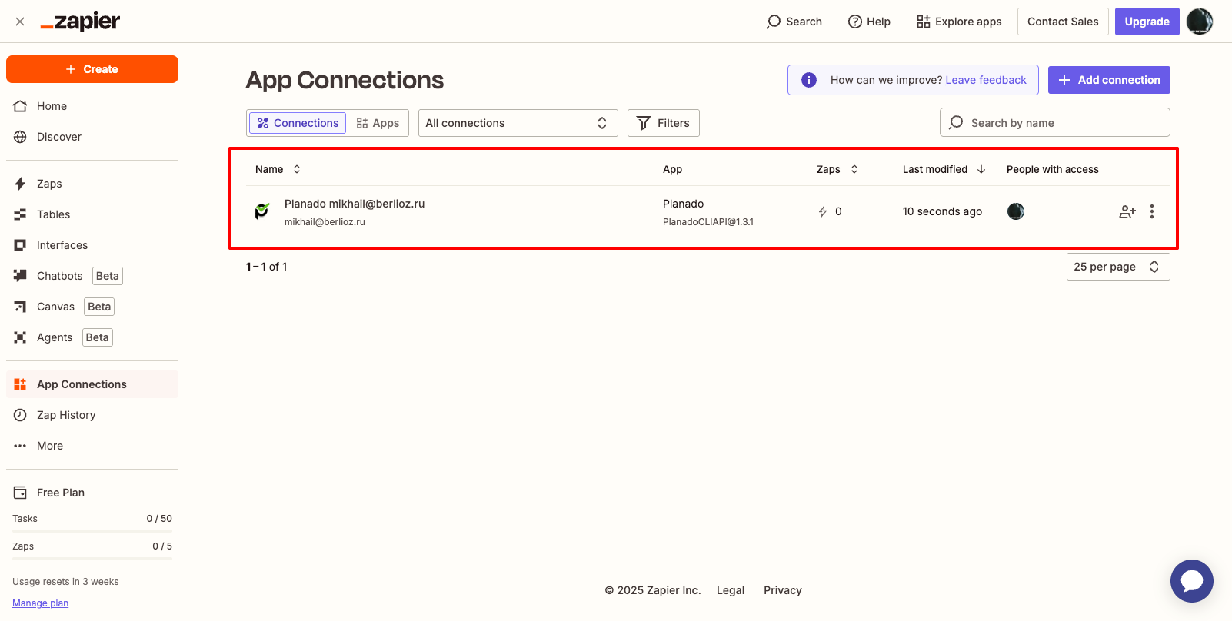Go to Home in the sidebar

tap(92, 106)
